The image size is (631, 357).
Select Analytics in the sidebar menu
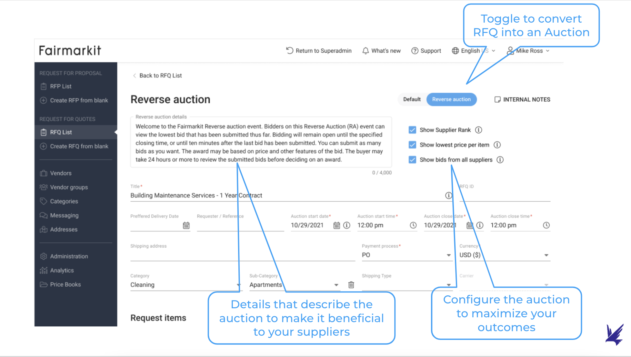62,270
